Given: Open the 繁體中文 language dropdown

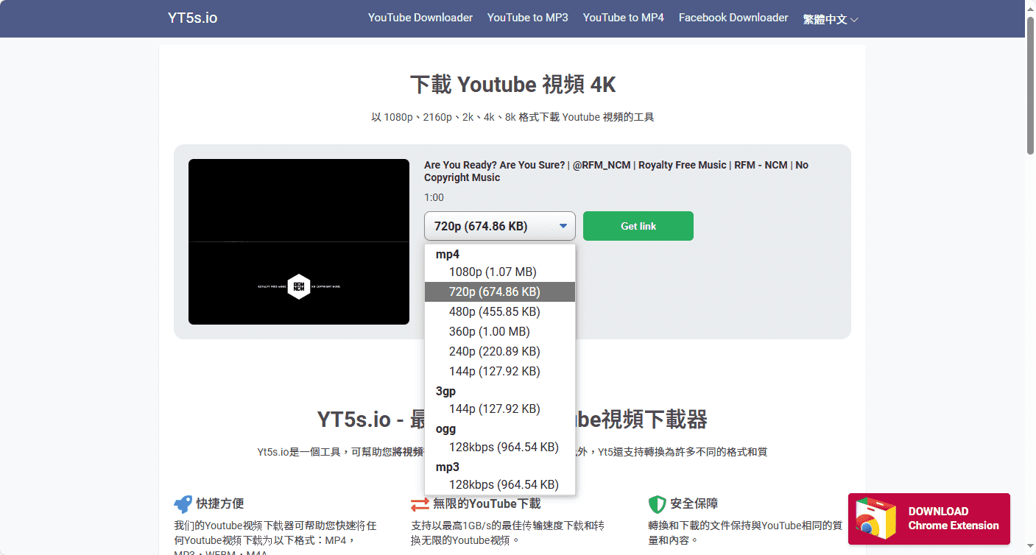Looking at the screenshot, I should (831, 19).
